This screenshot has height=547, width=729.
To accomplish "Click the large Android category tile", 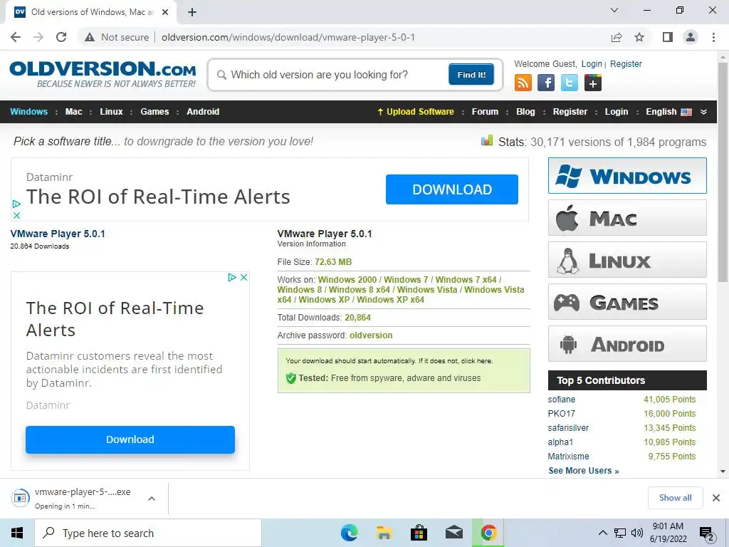I will click(627, 344).
